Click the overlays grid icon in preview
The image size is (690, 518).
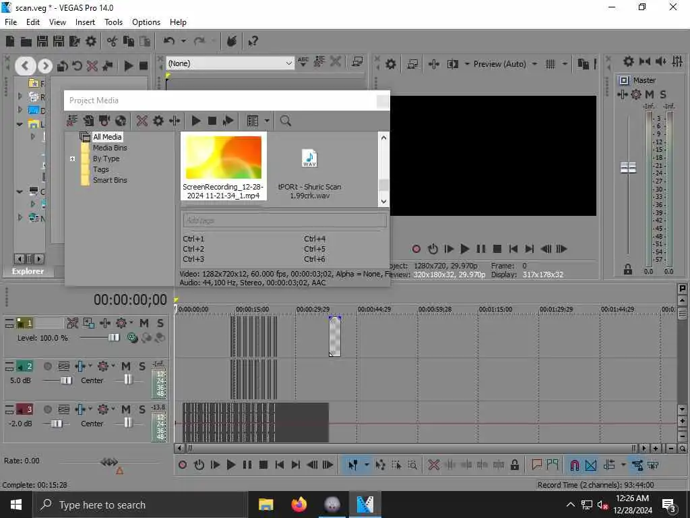550,64
